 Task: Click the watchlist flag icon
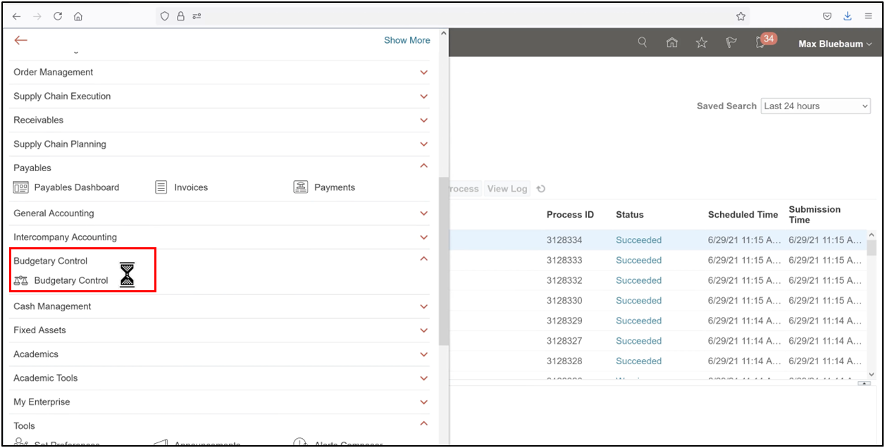[x=731, y=42]
